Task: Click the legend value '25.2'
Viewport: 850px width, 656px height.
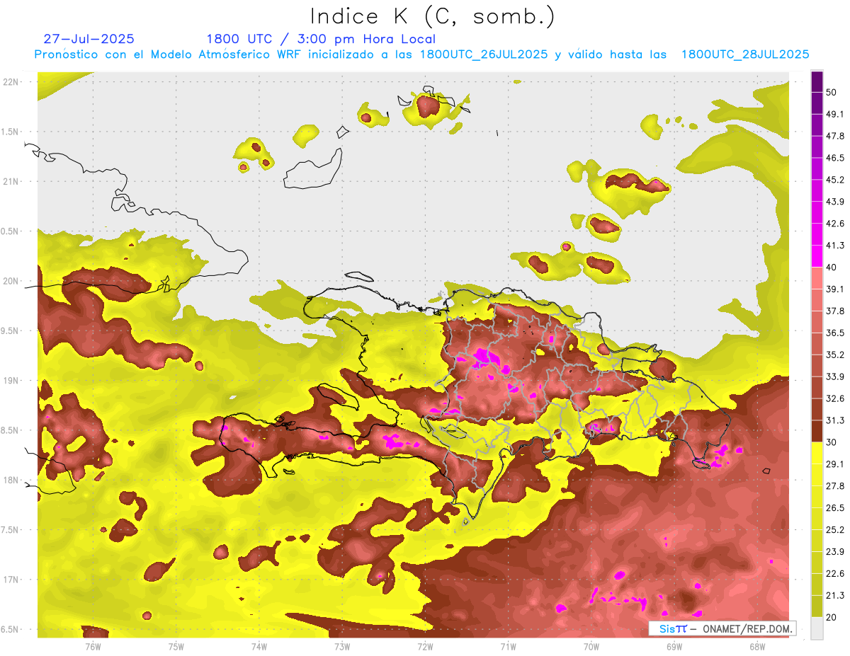Action: [834, 530]
